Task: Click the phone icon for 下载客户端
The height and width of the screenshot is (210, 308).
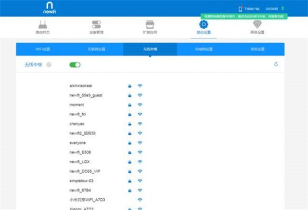Action: click(x=240, y=9)
